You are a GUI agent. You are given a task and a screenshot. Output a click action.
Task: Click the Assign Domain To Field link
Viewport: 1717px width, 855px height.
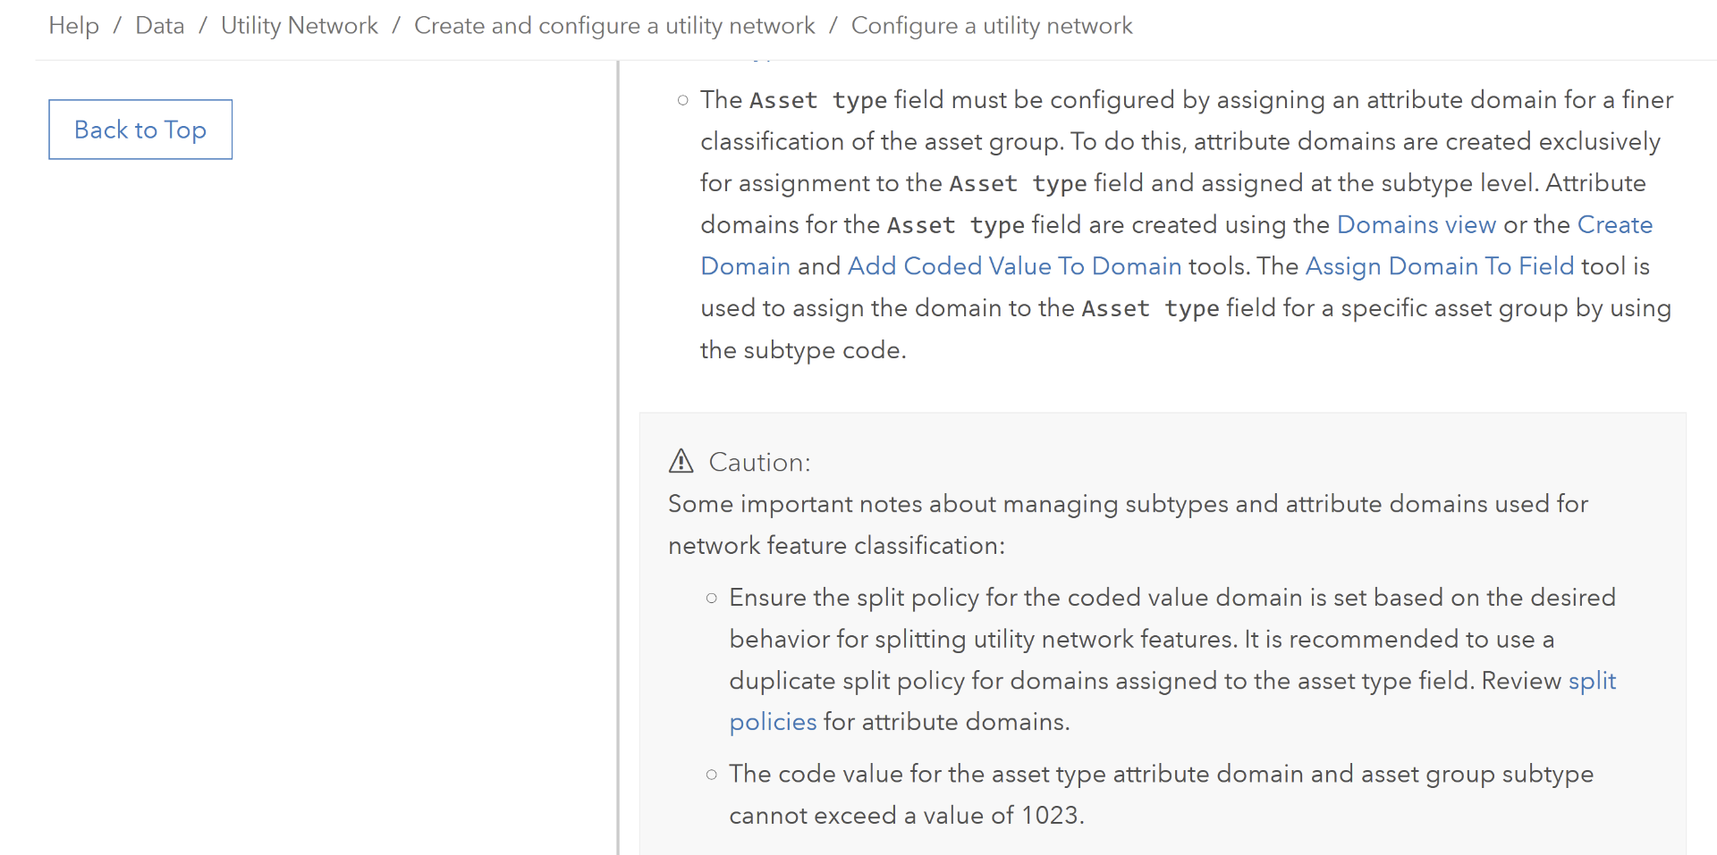1439,266
